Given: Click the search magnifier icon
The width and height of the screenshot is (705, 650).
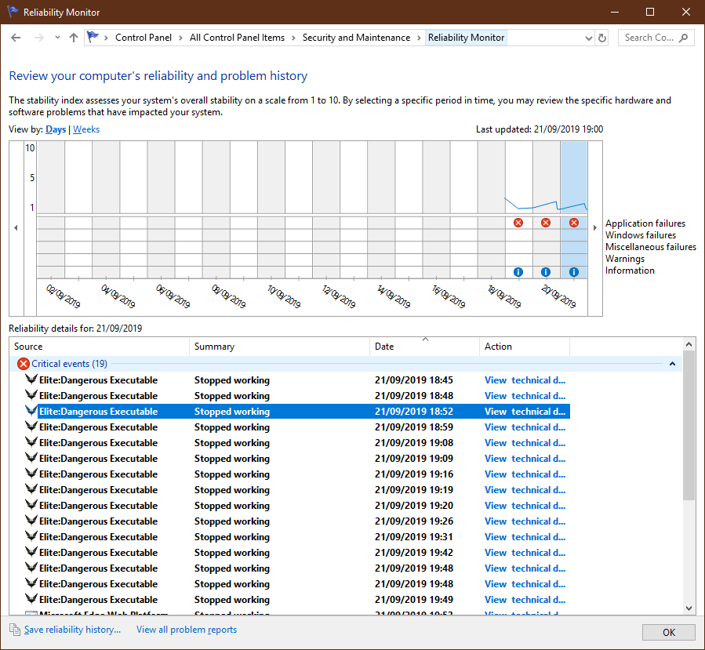Looking at the screenshot, I should pyautogui.click(x=683, y=38).
